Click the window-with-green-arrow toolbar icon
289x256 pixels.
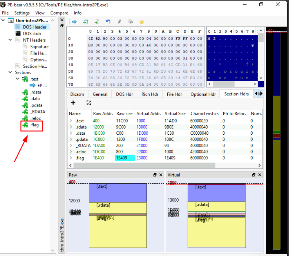click(x=86, y=22)
